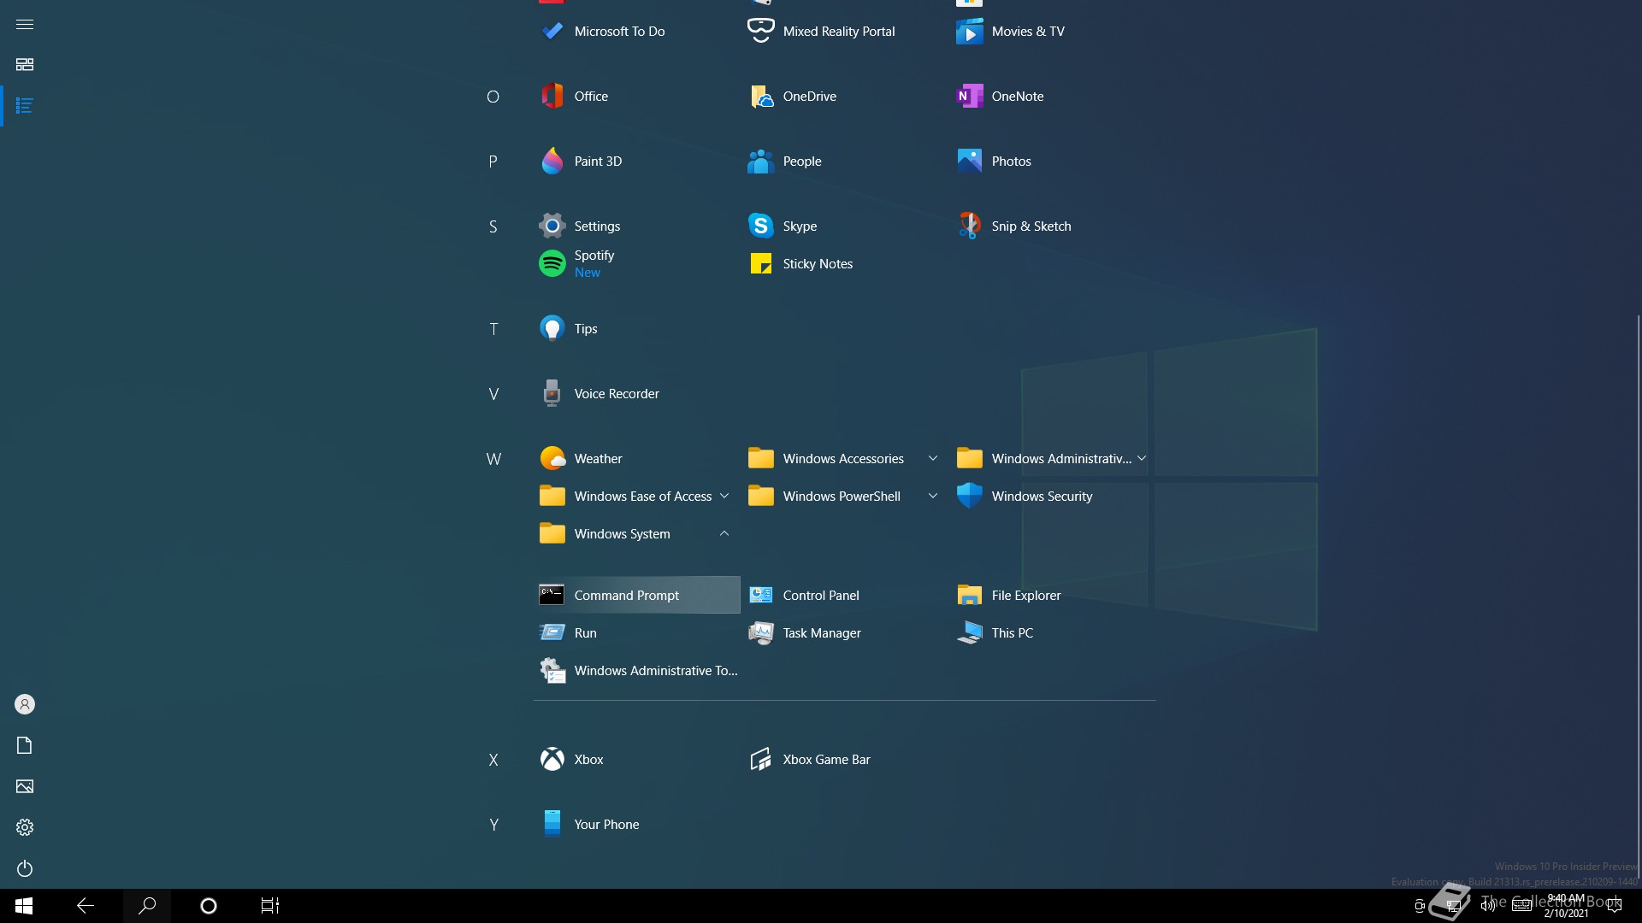Screen dimensions: 1642x923
Task: Switch to Pinned tiles view
Action: (25, 65)
